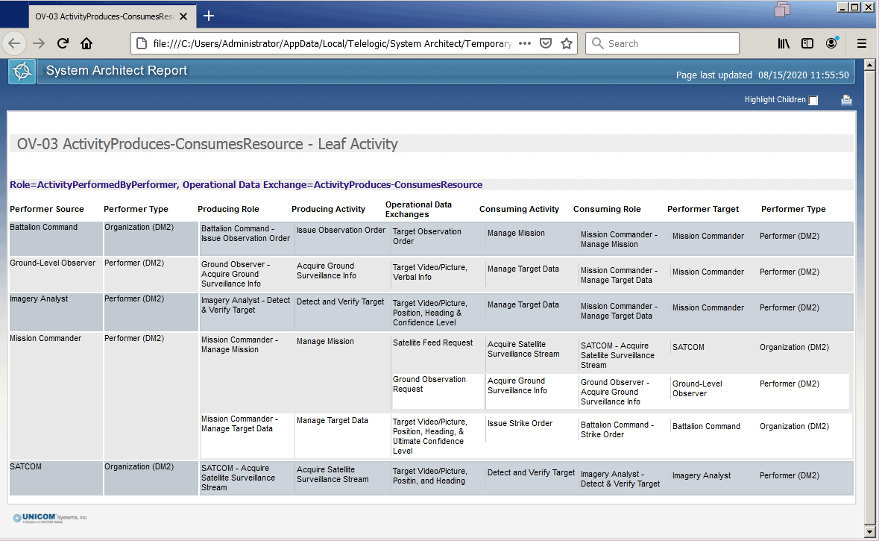879x541 pixels.
Task: Click 'Battalion Command' in Performer Target column
Action: (x=706, y=426)
